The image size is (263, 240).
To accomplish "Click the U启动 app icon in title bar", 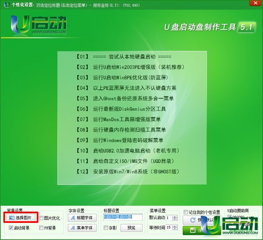I will click(x=7, y=5).
